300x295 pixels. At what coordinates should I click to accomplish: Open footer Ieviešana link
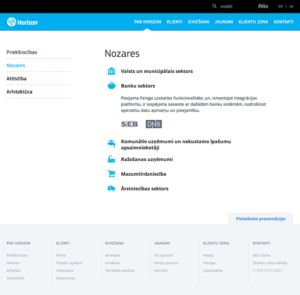[x=112, y=255]
